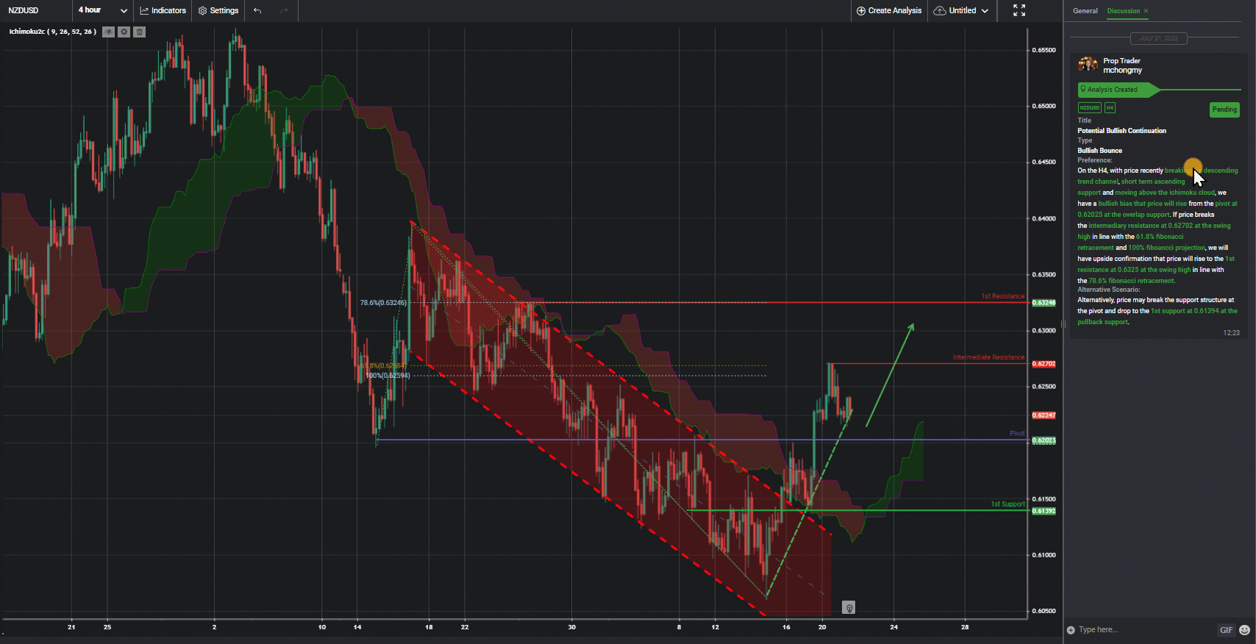1256x644 pixels.
Task: Open the mchongmy user avatar
Action: (x=1088, y=65)
